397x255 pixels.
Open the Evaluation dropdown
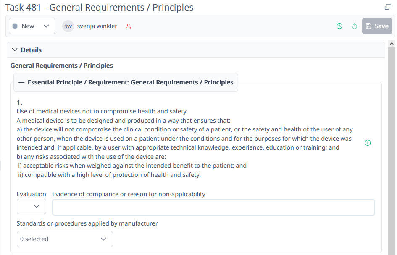pos(32,206)
